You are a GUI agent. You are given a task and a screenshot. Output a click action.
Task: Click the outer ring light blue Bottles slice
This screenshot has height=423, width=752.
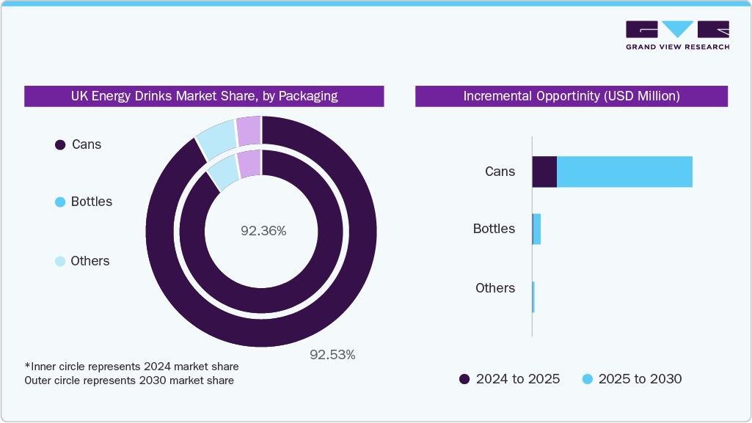click(216, 139)
